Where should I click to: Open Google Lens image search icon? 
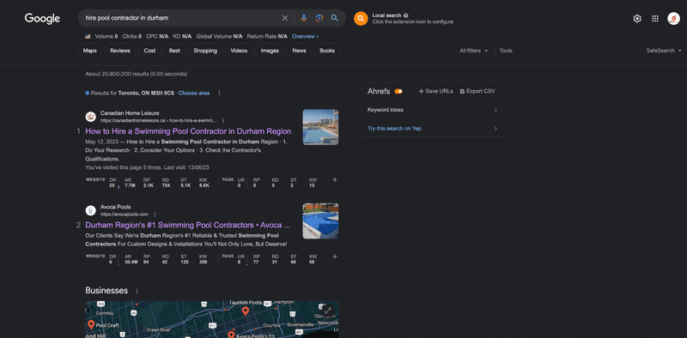[x=319, y=18]
